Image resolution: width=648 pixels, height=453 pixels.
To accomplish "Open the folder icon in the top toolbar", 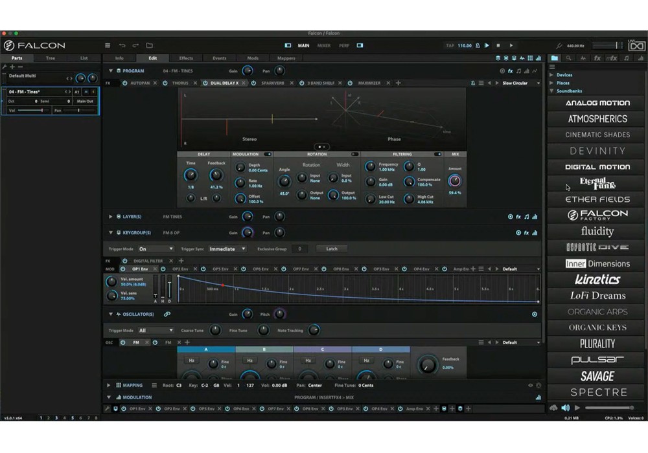I will pos(150,45).
